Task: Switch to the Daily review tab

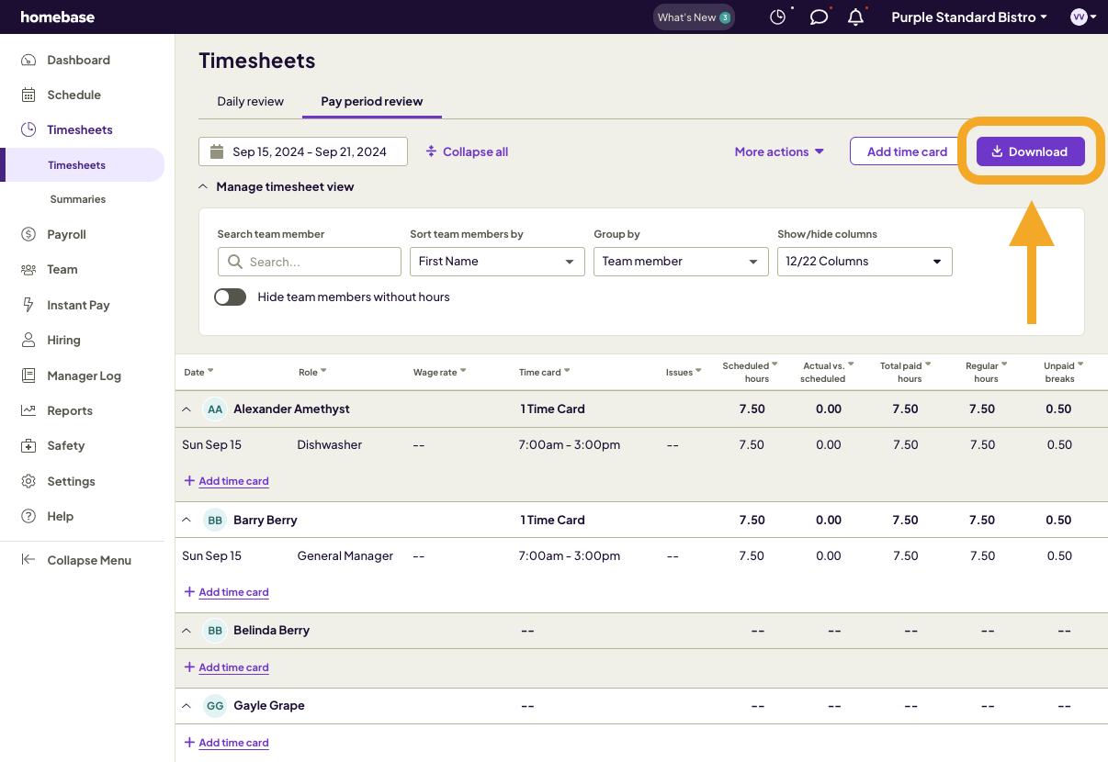Action: (x=249, y=101)
